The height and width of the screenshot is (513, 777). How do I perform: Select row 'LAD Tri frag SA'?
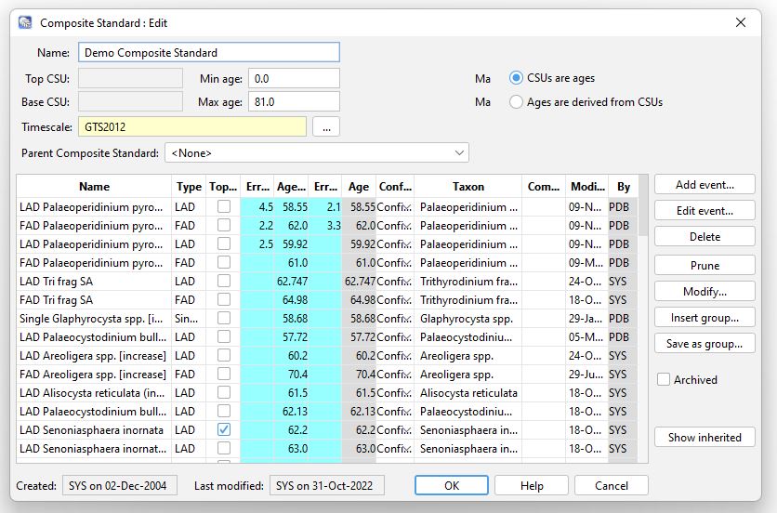[x=327, y=281]
